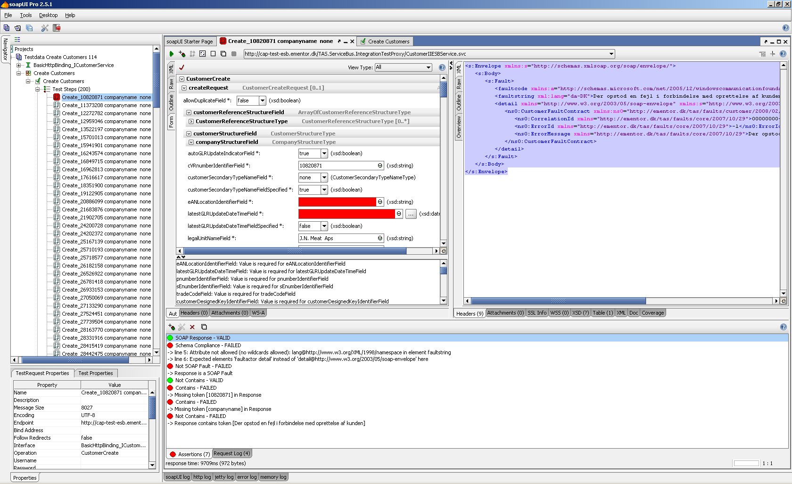Click the clone assertion icon in assertions toolbar
The height and width of the screenshot is (484, 792).
204,327
